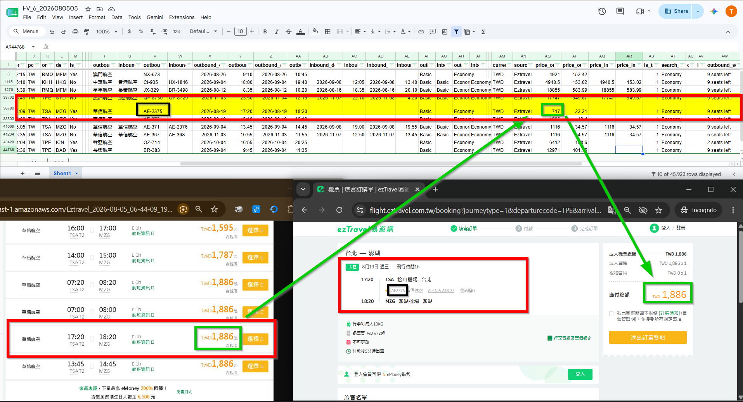Go back in the ezTravel browser

(x=305, y=210)
